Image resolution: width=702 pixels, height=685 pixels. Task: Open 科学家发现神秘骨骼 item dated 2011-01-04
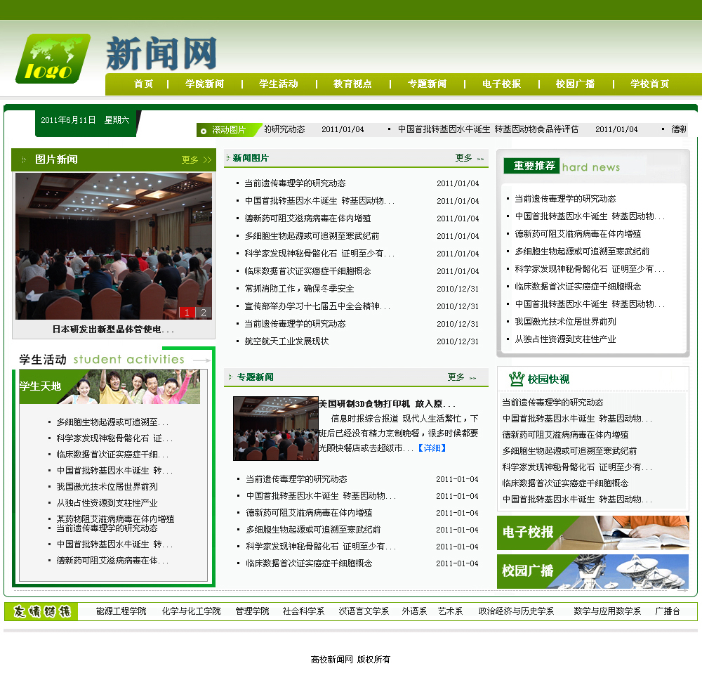tap(321, 547)
